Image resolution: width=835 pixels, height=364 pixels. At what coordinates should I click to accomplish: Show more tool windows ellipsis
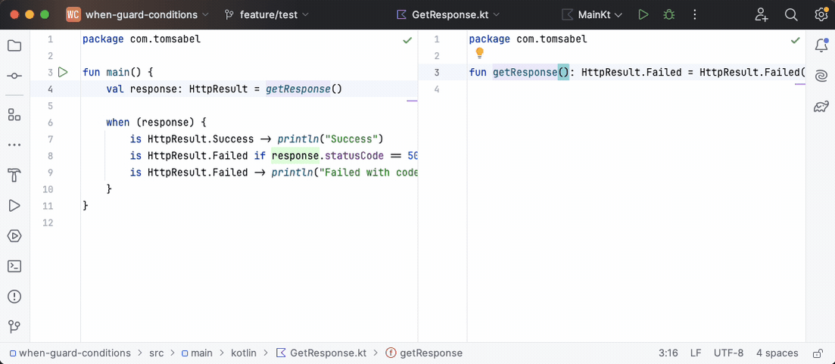pyautogui.click(x=14, y=145)
